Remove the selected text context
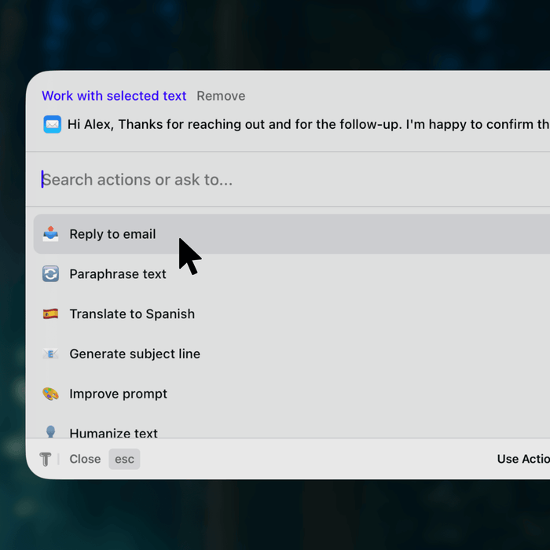The width and height of the screenshot is (550, 550). point(221,96)
